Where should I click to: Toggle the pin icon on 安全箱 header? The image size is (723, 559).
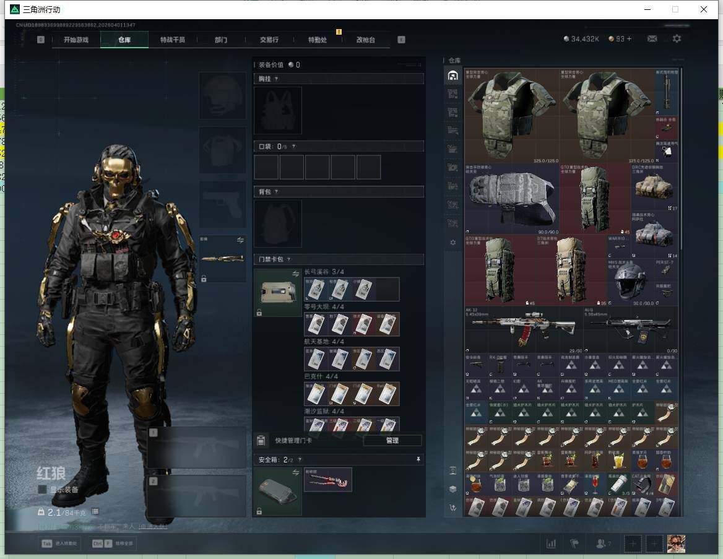click(418, 459)
